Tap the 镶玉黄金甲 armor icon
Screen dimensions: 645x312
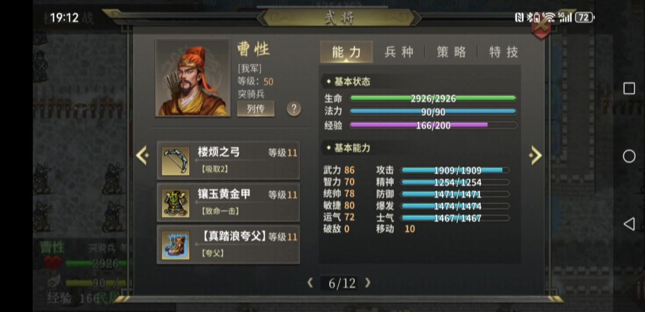tap(176, 203)
